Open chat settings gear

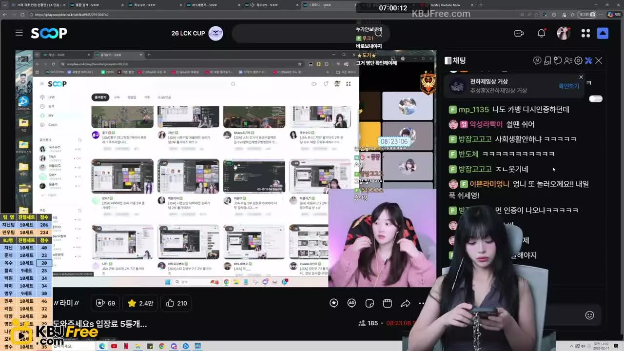pos(578,60)
